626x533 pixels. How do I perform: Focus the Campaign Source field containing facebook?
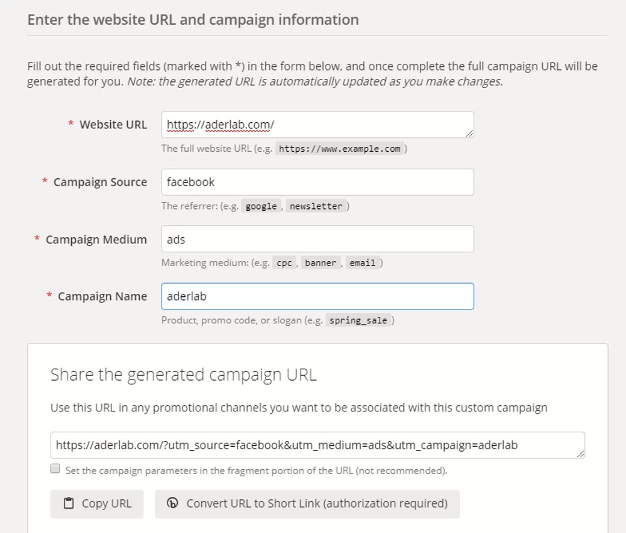317,182
